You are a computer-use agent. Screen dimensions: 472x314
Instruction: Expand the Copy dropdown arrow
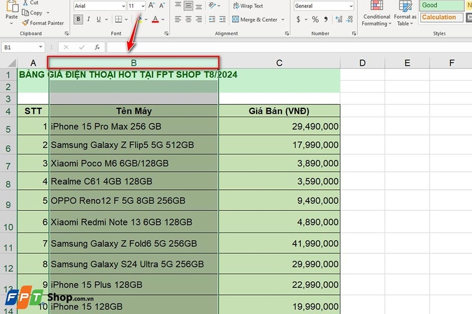(48, 13)
